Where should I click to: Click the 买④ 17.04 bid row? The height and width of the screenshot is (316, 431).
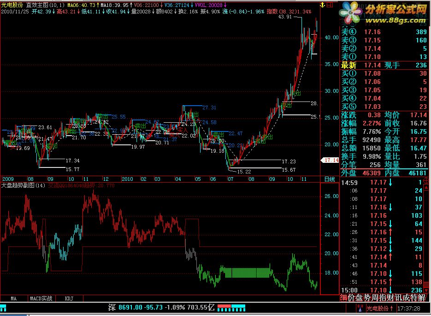tap(384, 98)
